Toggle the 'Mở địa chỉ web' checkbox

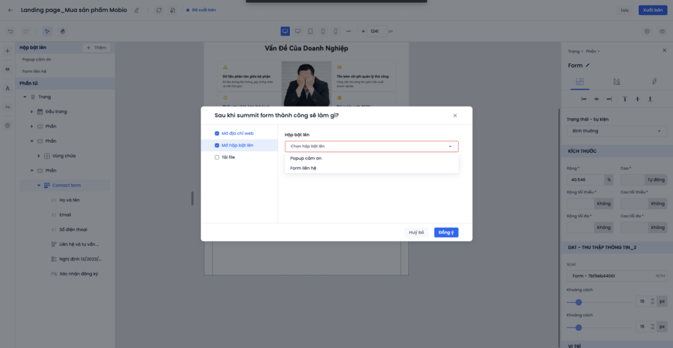[218, 133]
